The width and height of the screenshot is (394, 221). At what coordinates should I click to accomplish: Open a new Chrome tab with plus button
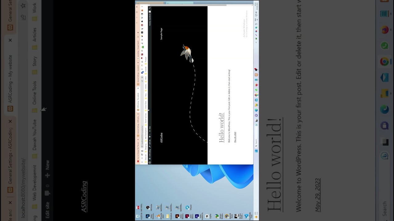coord(138,33)
